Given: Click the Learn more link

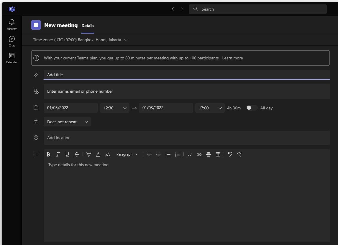Looking at the screenshot, I should [x=232, y=58].
